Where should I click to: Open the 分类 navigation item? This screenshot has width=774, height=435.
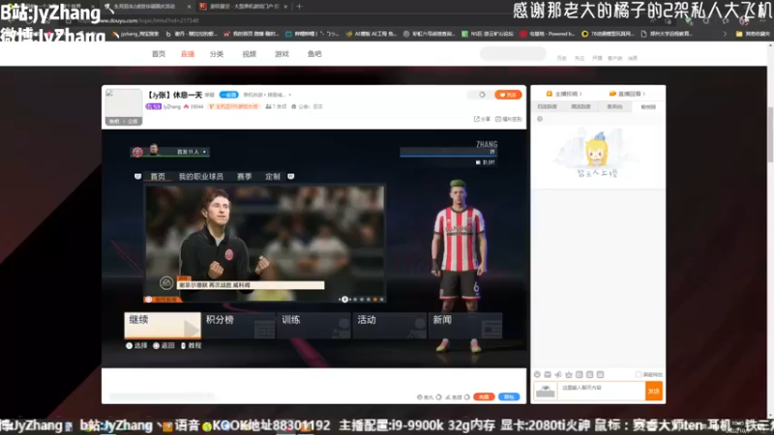click(217, 54)
